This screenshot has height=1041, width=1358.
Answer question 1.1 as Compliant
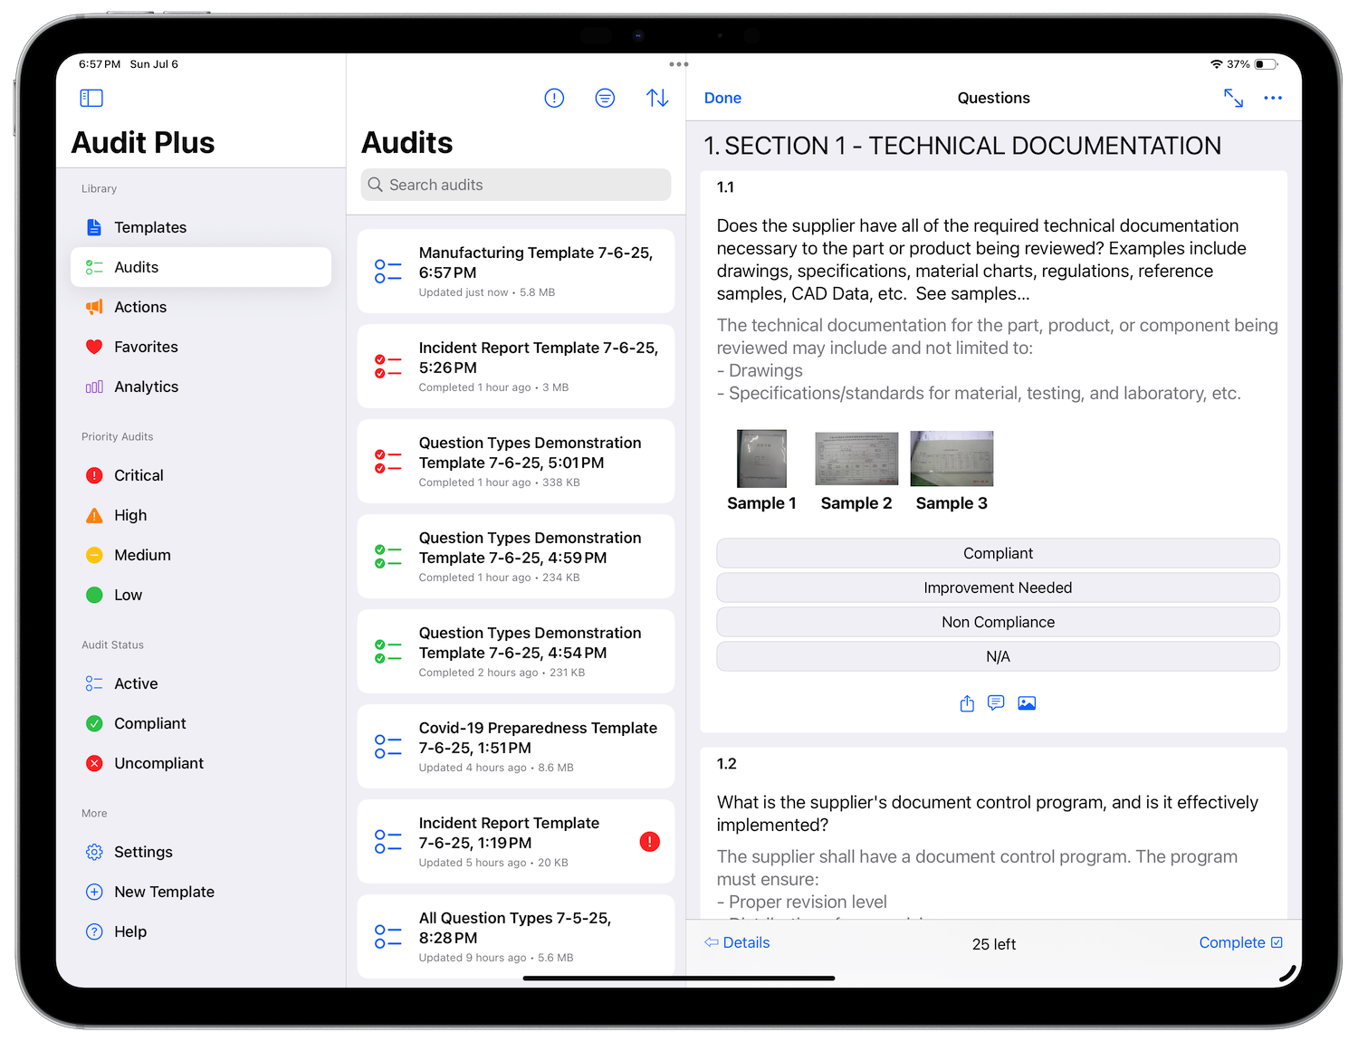coord(998,553)
